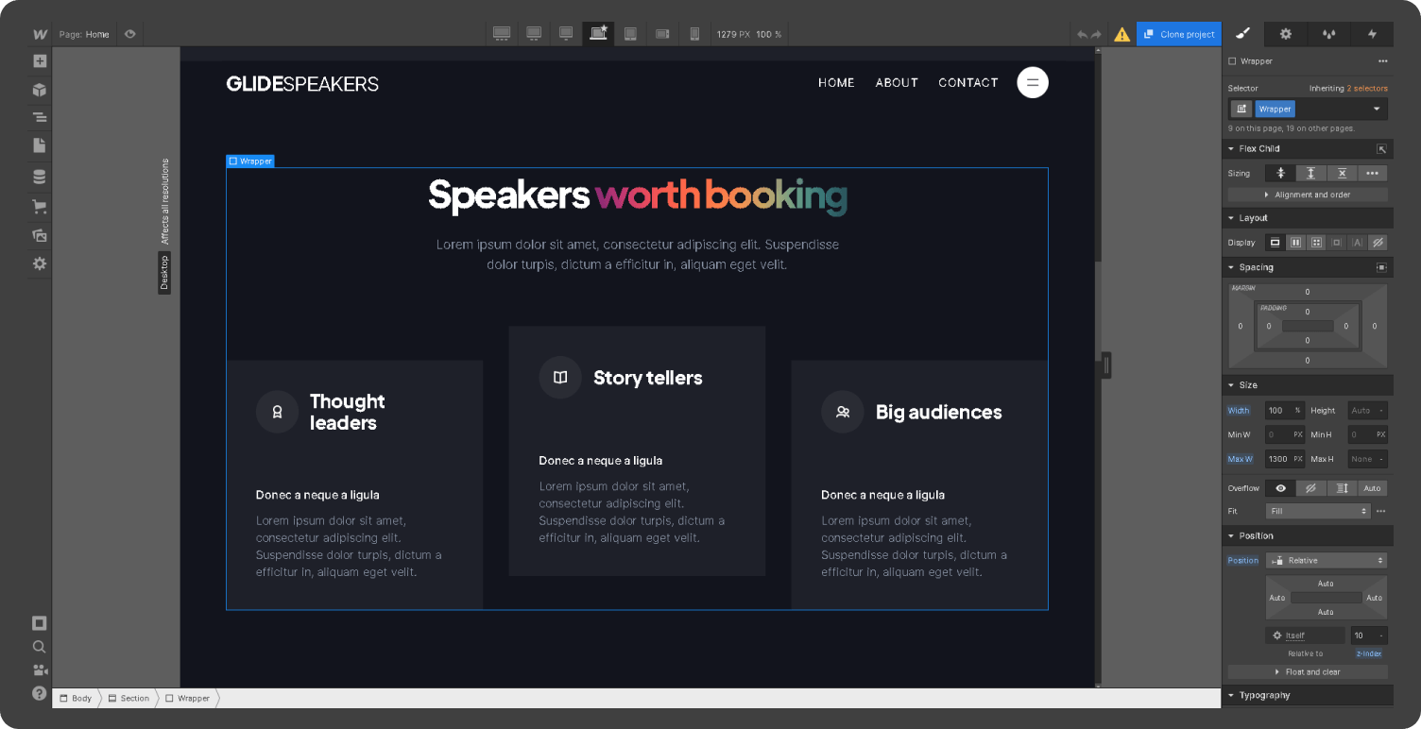The height and width of the screenshot is (729, 1421).
Task: Click the selector state icon beside Wrapper tag
Action: pyautogui.click(x=1241, y=109)
